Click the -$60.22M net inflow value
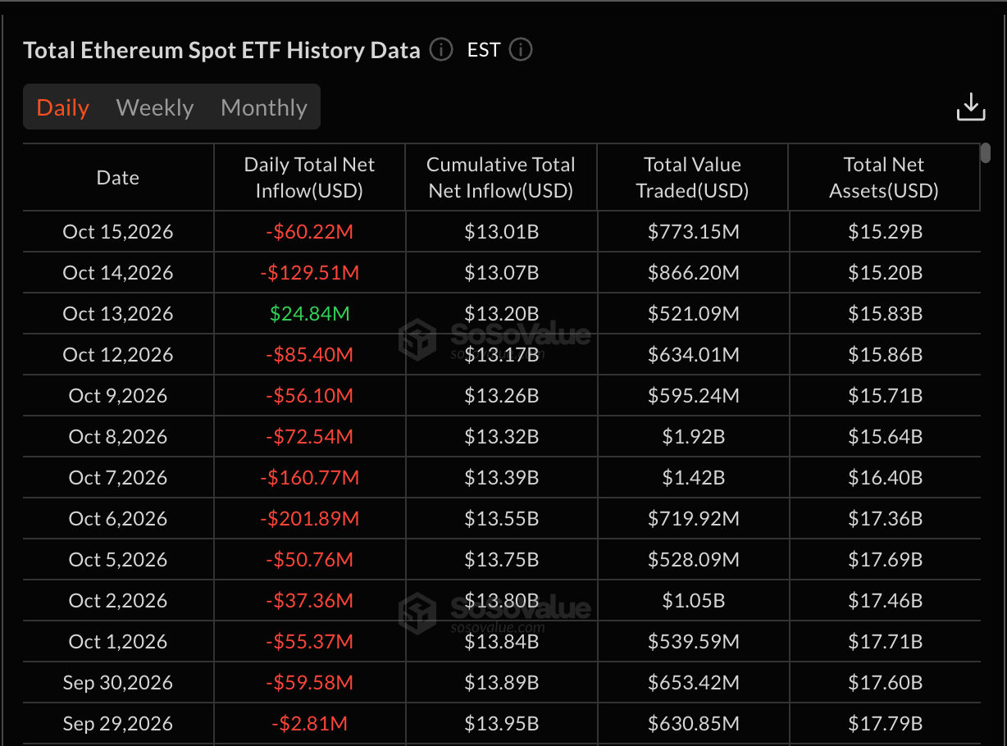The width and height of the screenshot is (1007, 746). (310, 232)
